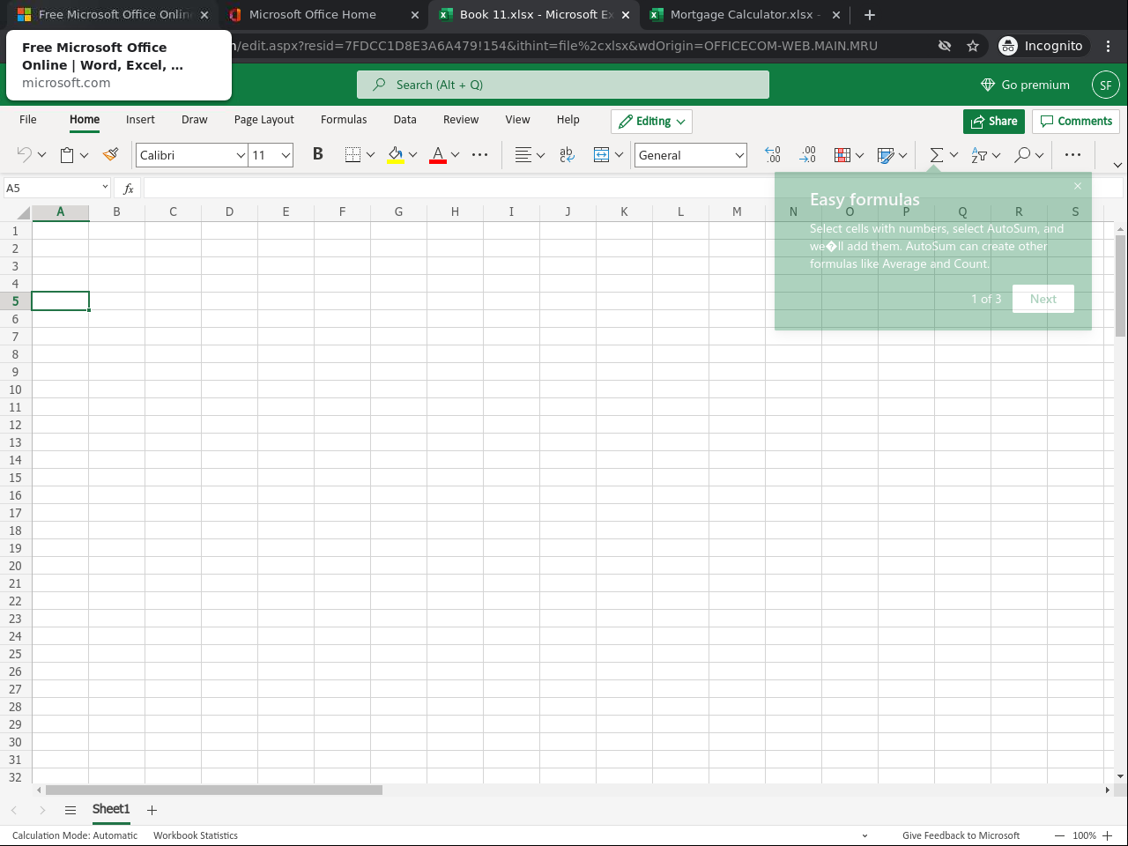Open the Editing mode switcher
Screen dimensions: 1128x846
point(652,122)
